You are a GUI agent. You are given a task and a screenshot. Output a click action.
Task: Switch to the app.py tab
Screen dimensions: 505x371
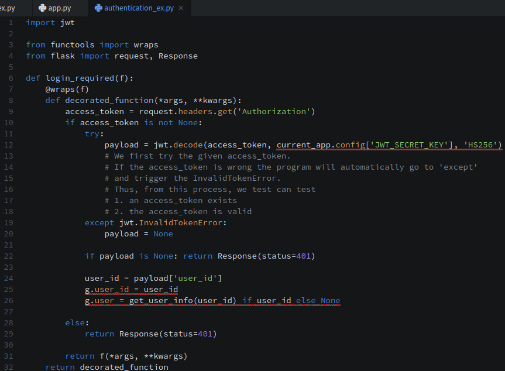coord(60,8)
